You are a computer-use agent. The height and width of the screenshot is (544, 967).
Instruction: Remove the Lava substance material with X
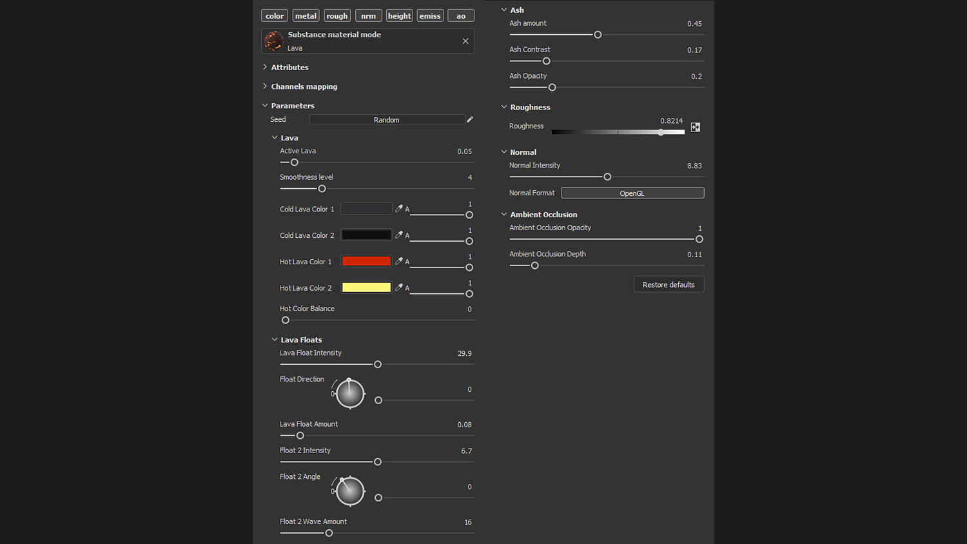[465, 41]
